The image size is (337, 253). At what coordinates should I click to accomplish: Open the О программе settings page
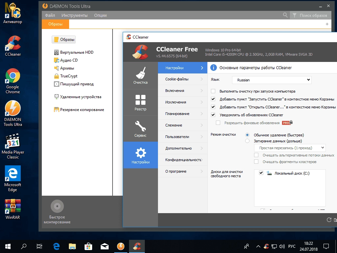click(182, 171)
